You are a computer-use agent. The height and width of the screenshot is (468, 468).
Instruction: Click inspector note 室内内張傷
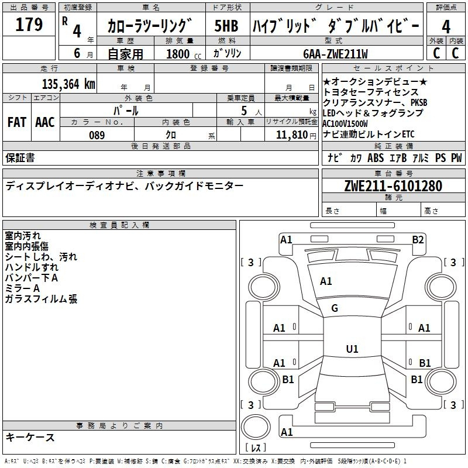coord(26,246)
